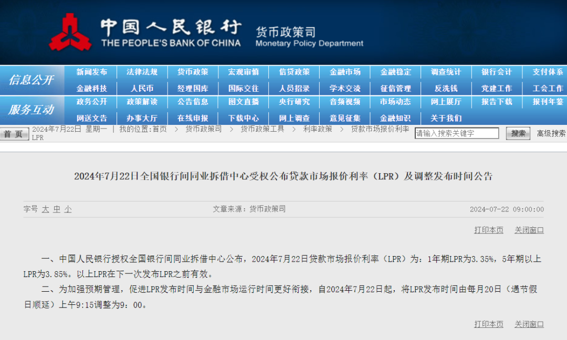
Task: Open the 图文直播 menu item
Action: (x=244, y=102)
